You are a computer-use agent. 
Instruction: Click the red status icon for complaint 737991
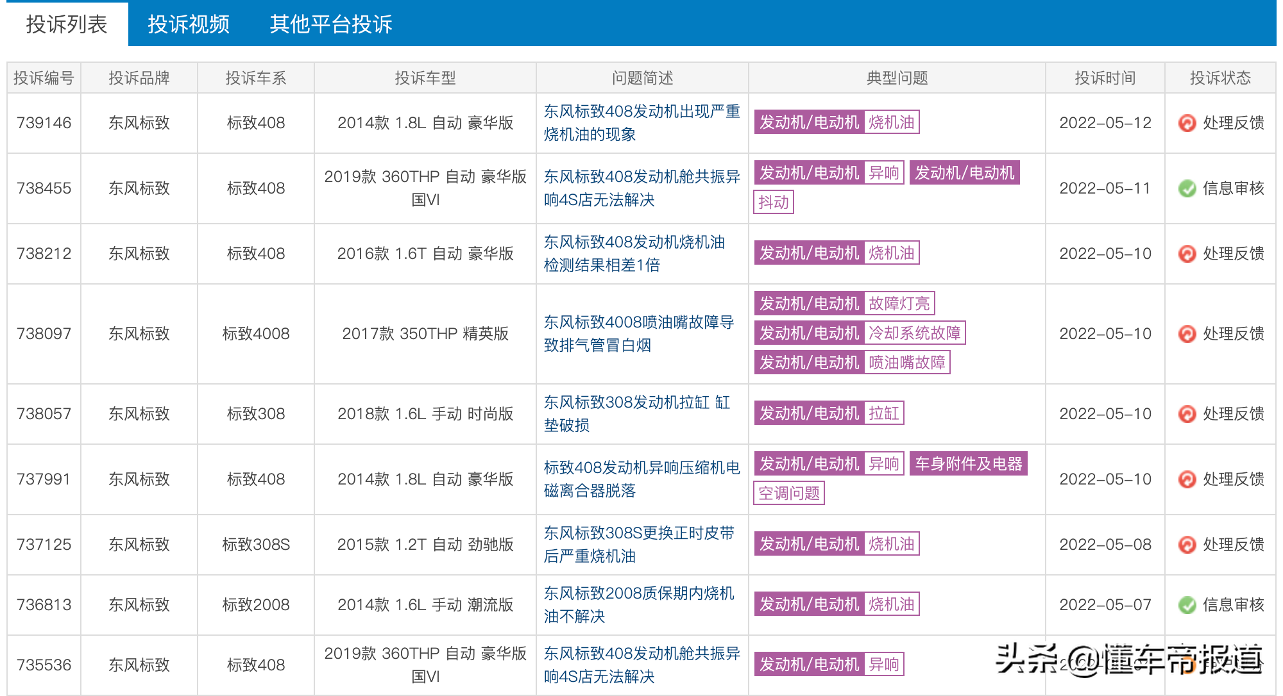pyautogui.click(x=1187, y=479)
